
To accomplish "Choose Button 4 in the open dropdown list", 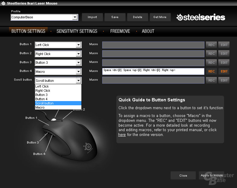I will 58,99.
